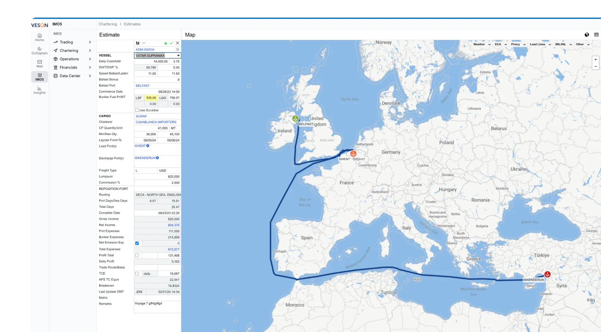The height and width of the screenshot is (332, 601).
Task: Expand the Chartering submenu chevron
Action: coord(90,51)
